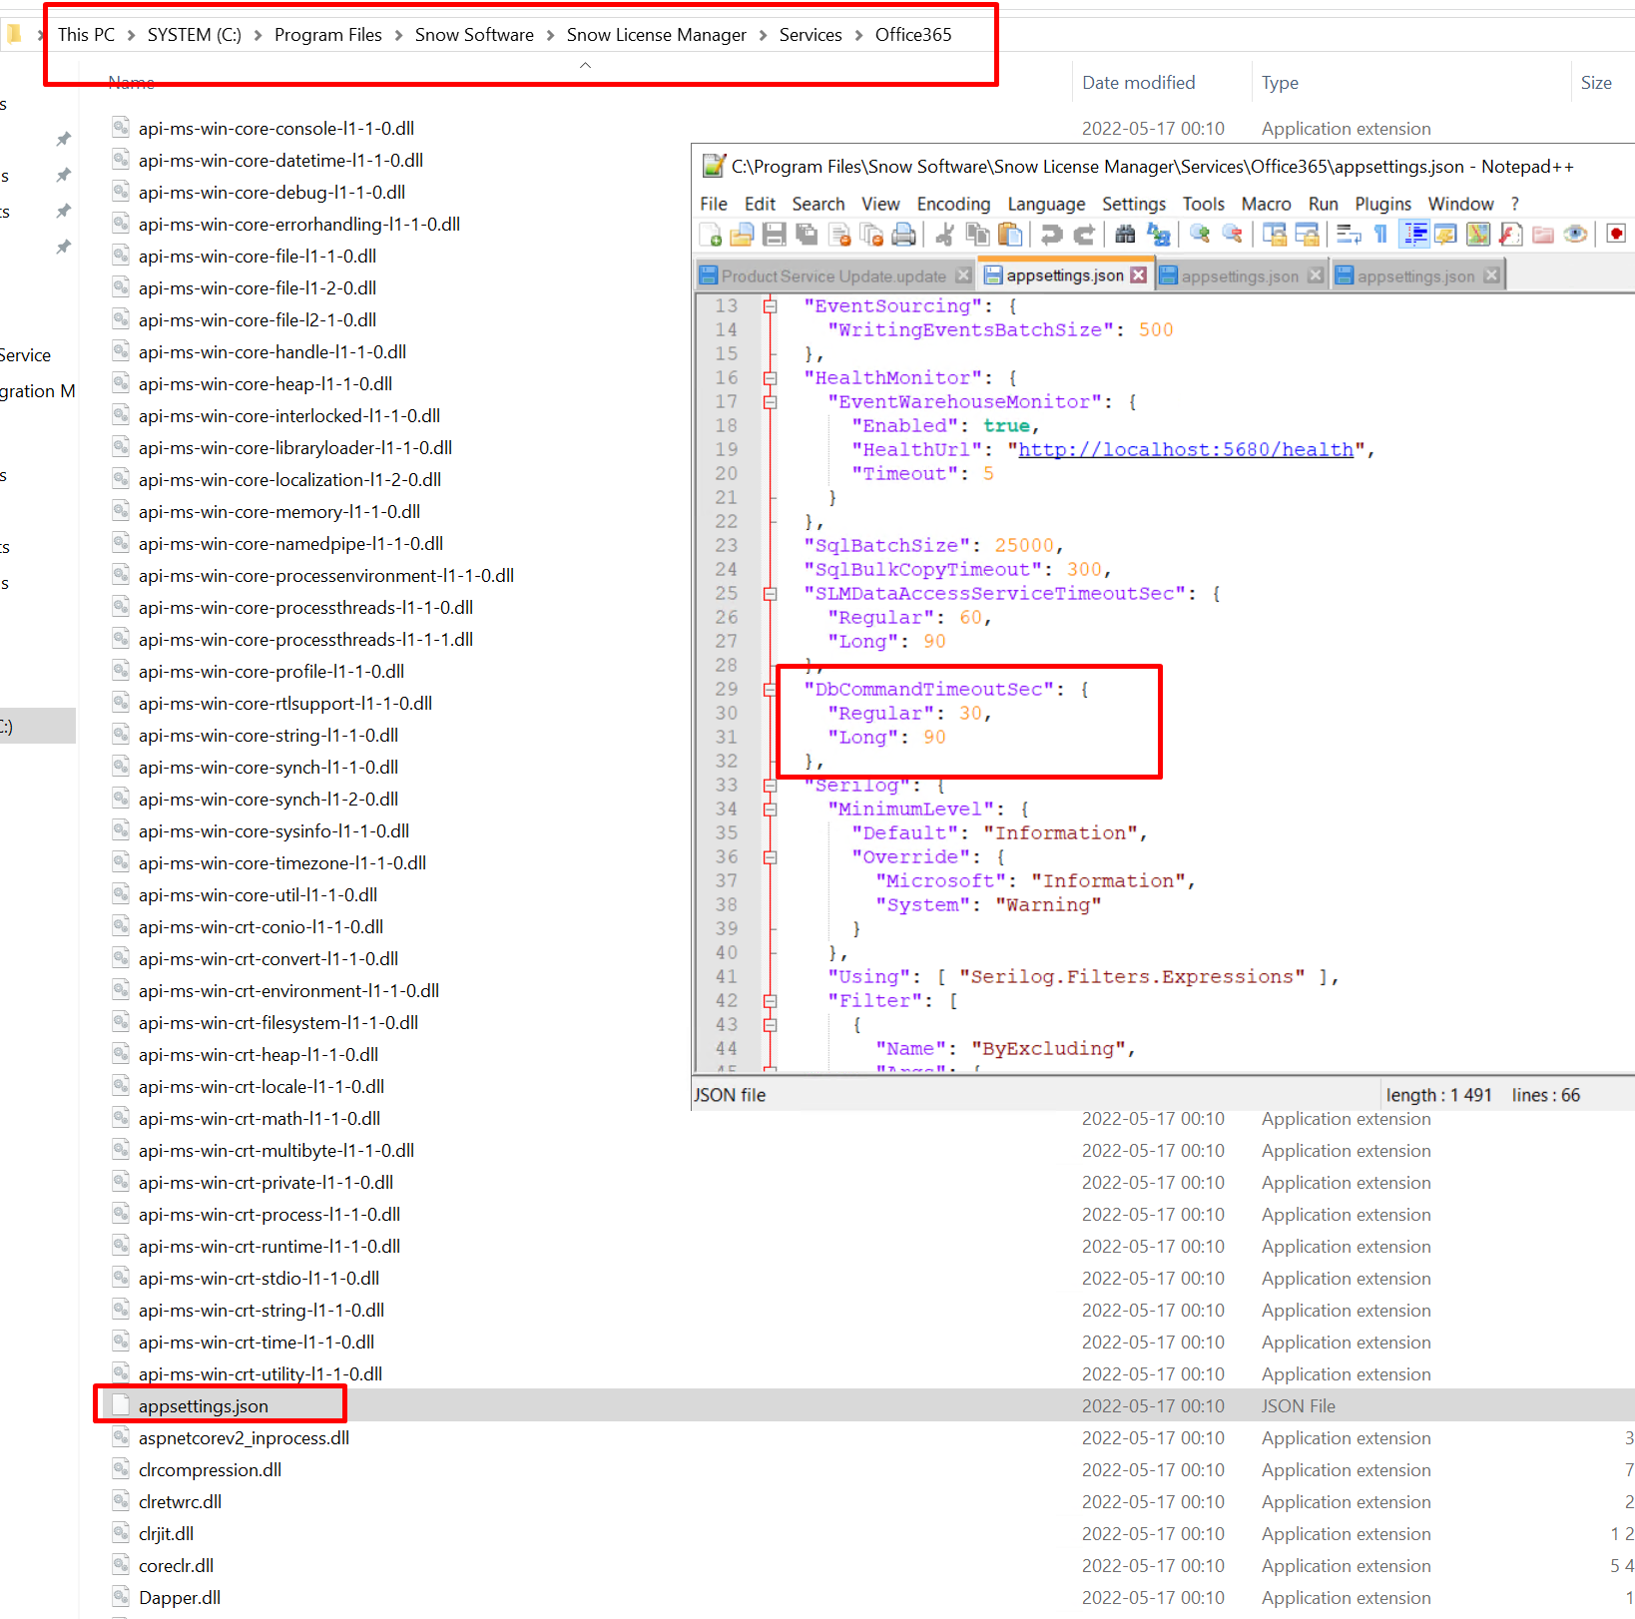
Task: Click the Cut scissors icon
Action: [944, 235]
